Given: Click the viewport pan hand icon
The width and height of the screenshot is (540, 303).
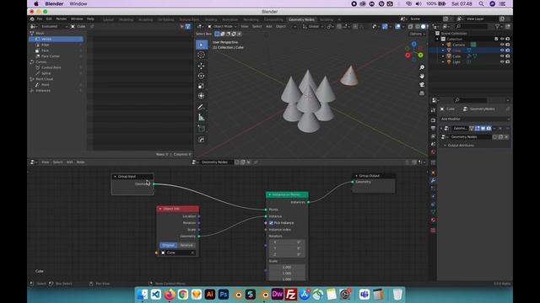Looking at the screenshot, I should (x=422, y=76).
